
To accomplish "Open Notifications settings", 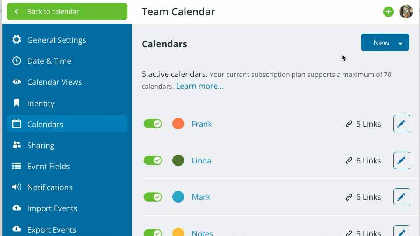I will [x=50, y=187].
